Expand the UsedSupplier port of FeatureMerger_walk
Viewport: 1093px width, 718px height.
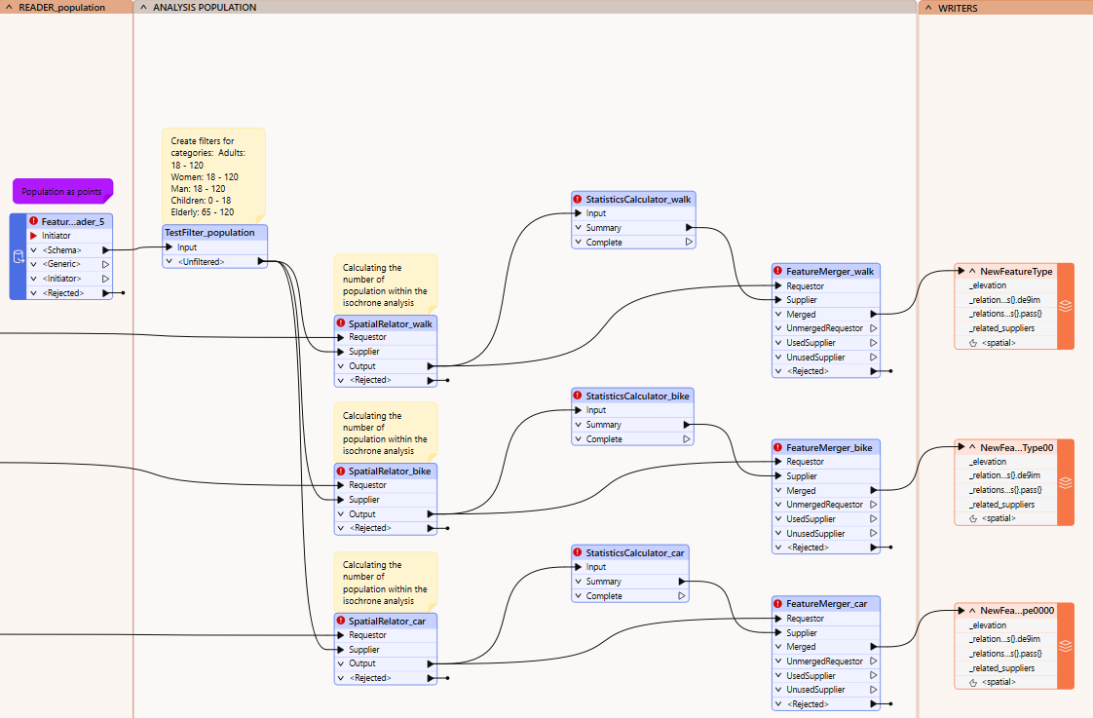point(778,343)
